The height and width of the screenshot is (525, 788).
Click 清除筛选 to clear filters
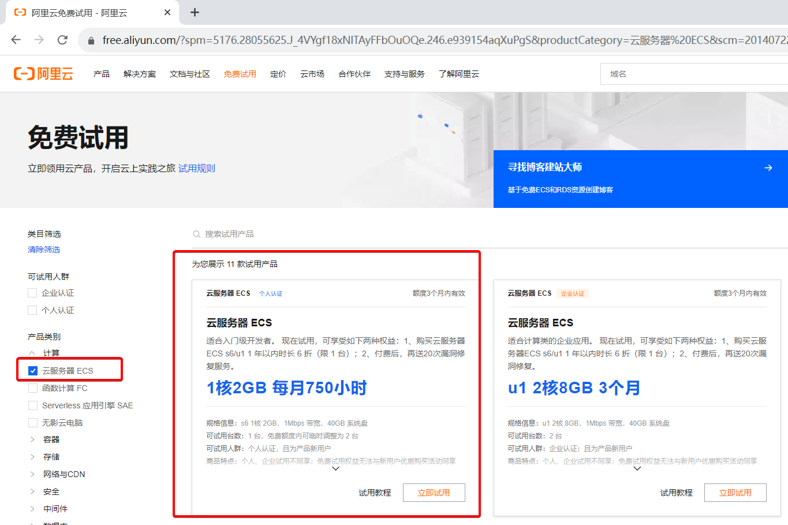(44, 250)
